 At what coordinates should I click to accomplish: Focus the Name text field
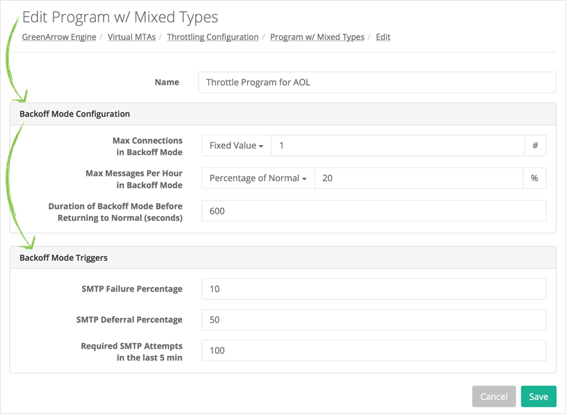coord(376,83)
